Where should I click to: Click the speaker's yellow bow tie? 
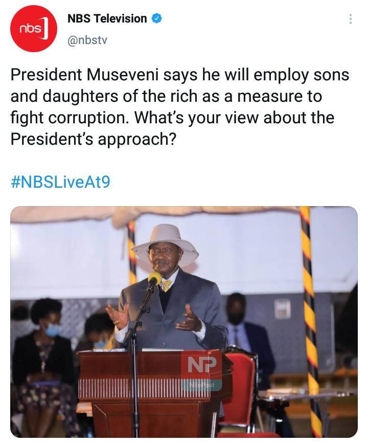pyautogui.click(x=166, y=285)
